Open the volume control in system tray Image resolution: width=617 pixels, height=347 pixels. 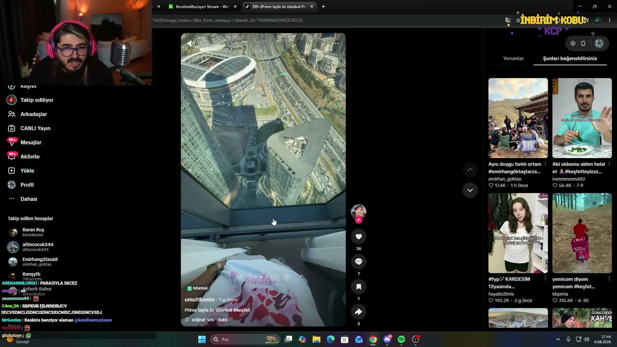tap(587, 339)
